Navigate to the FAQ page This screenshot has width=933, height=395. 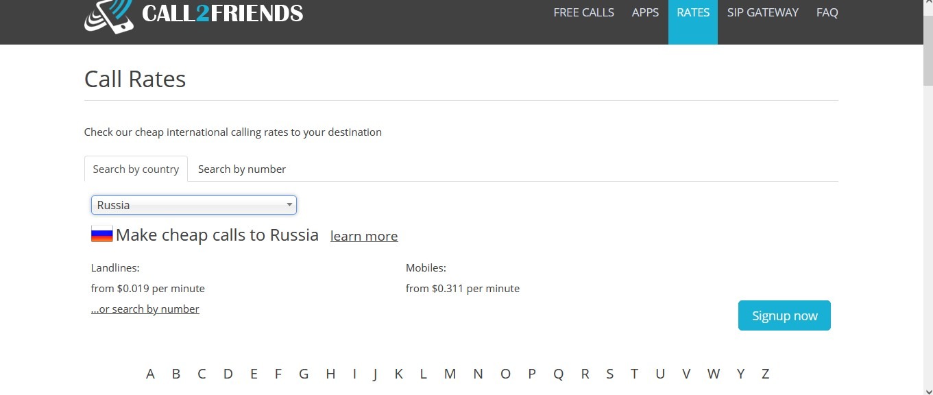click(827, 12)
